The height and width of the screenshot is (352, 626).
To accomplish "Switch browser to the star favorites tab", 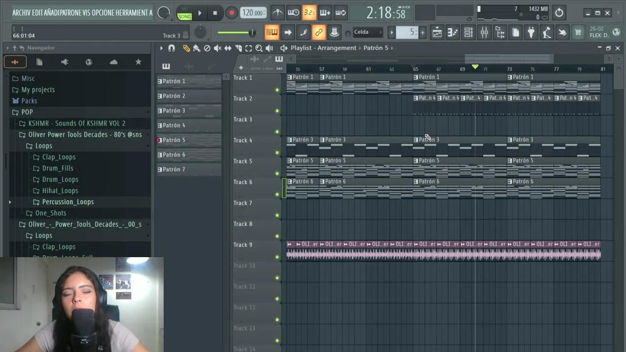I will [x=138, y=62].
